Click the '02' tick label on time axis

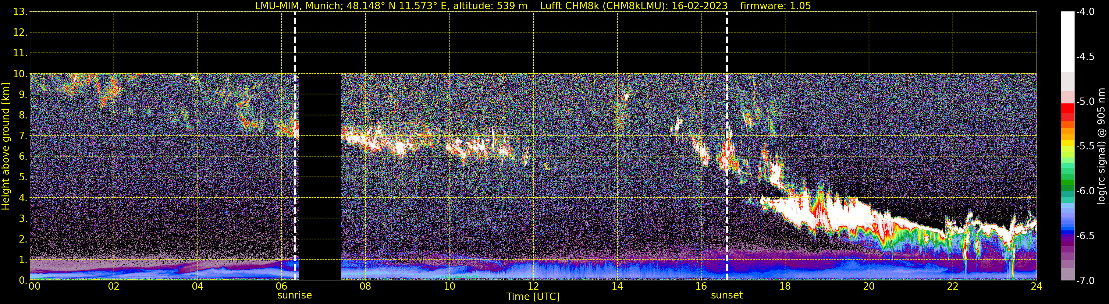click(114, 286)
